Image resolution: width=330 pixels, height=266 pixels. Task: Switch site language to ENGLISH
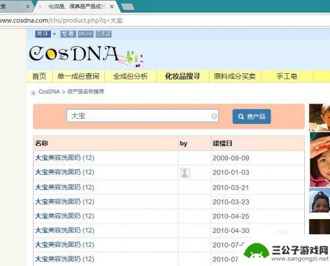[86, 34]
